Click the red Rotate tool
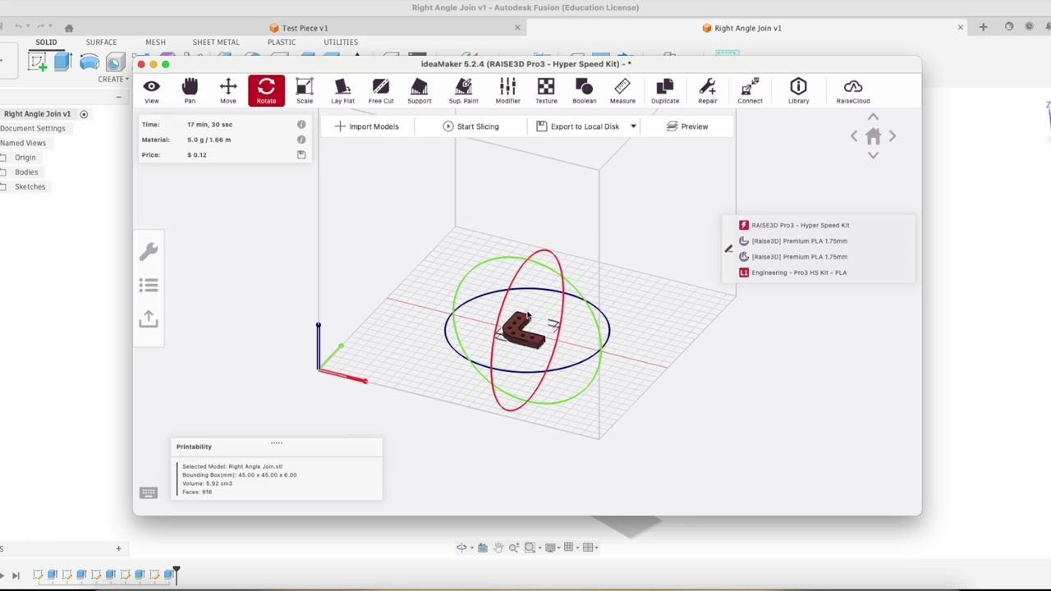Viewport: 1051px width, 591px height. coord(266,90)
